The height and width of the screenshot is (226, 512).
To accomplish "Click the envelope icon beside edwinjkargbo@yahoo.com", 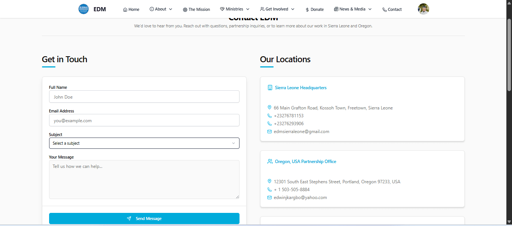I will 269,198.
